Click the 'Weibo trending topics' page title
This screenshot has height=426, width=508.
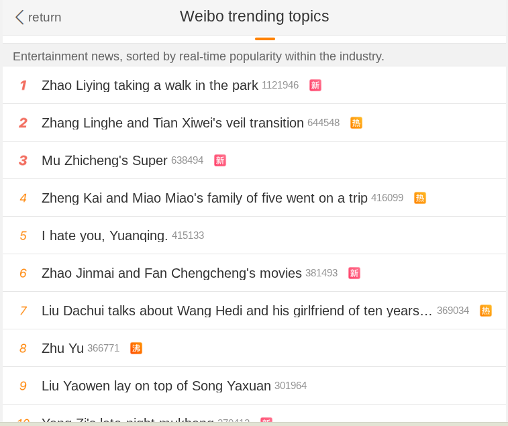click(254, 16)
